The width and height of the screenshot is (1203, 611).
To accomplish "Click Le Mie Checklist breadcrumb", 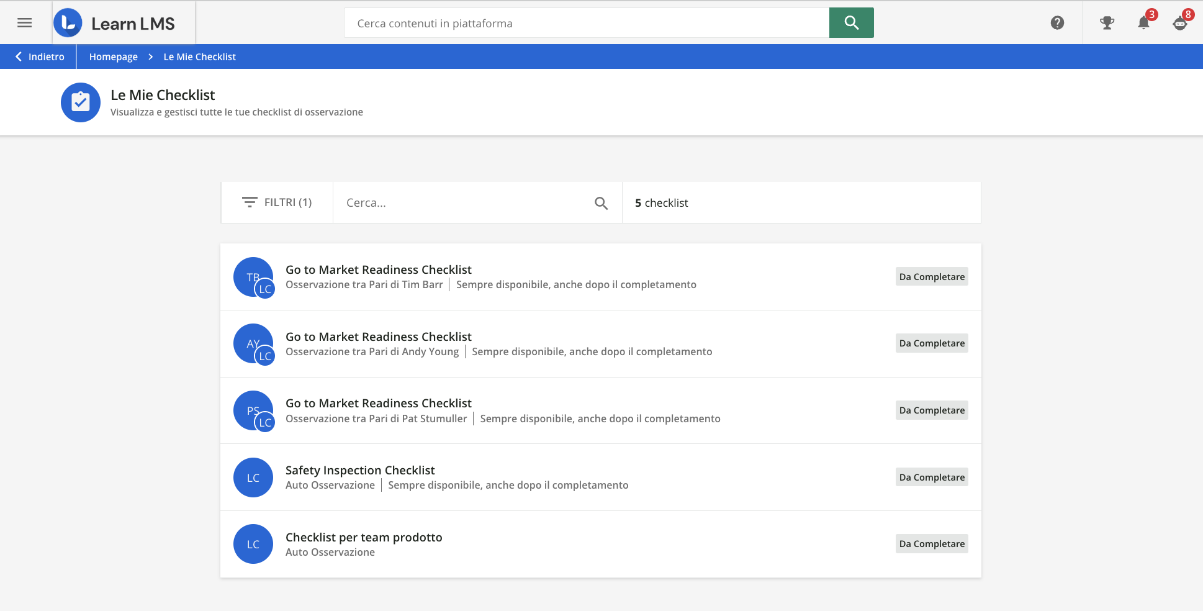I will pyautogui.click(x=200, y=57).
